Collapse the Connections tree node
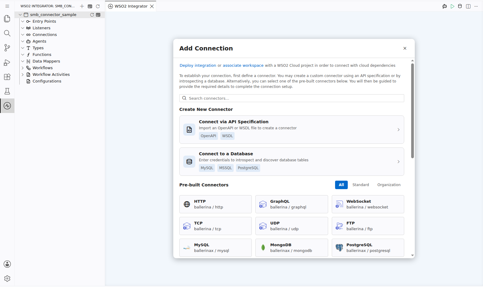483x287 pixels. tap(23, 34)
